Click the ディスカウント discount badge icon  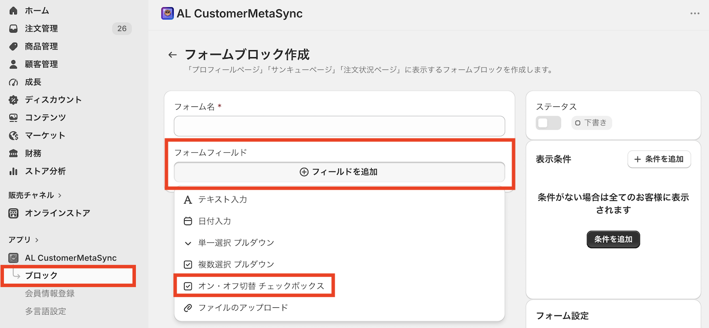point(14,99)
